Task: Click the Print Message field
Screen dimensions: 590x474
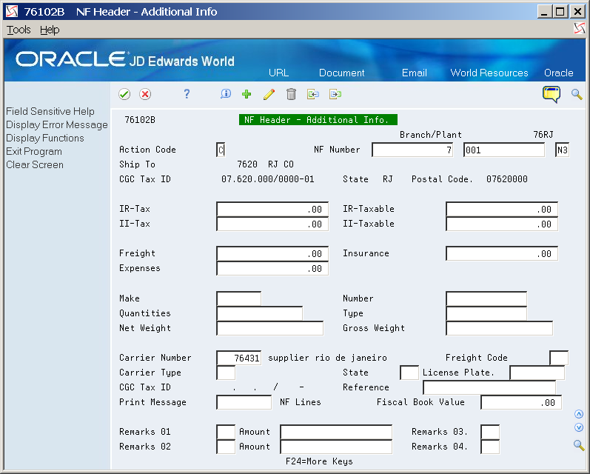Action: coord(244,402)
